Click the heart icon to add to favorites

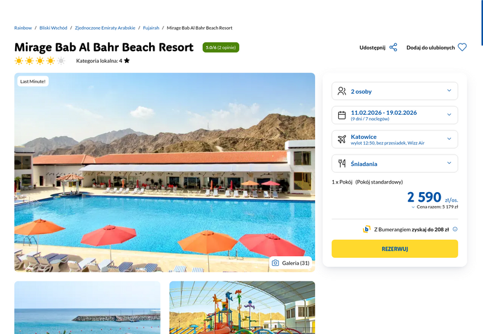(462, 48)
